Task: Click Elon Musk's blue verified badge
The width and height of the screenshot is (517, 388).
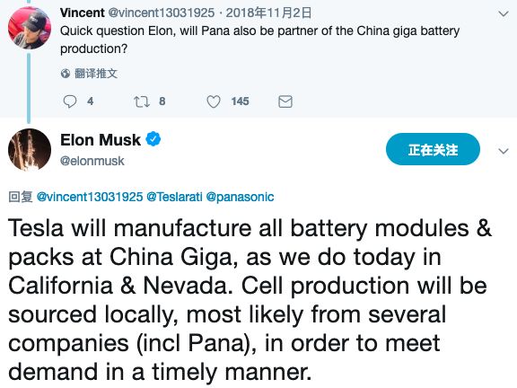Action: (153, 139)
